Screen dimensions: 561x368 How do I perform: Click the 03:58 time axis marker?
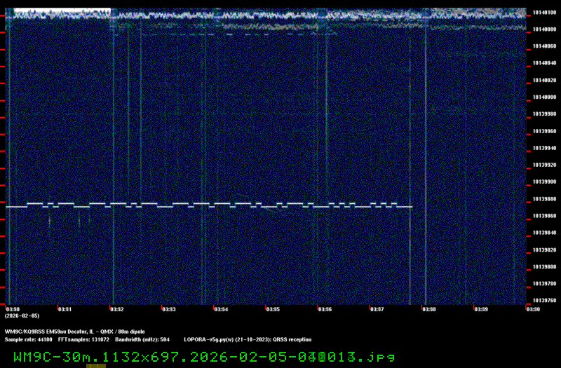[428, 308]
